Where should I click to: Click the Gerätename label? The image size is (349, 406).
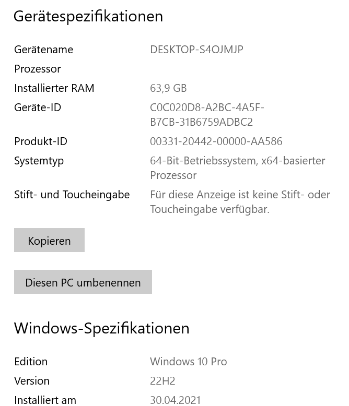pyautogui.click(x=43, y=50)
